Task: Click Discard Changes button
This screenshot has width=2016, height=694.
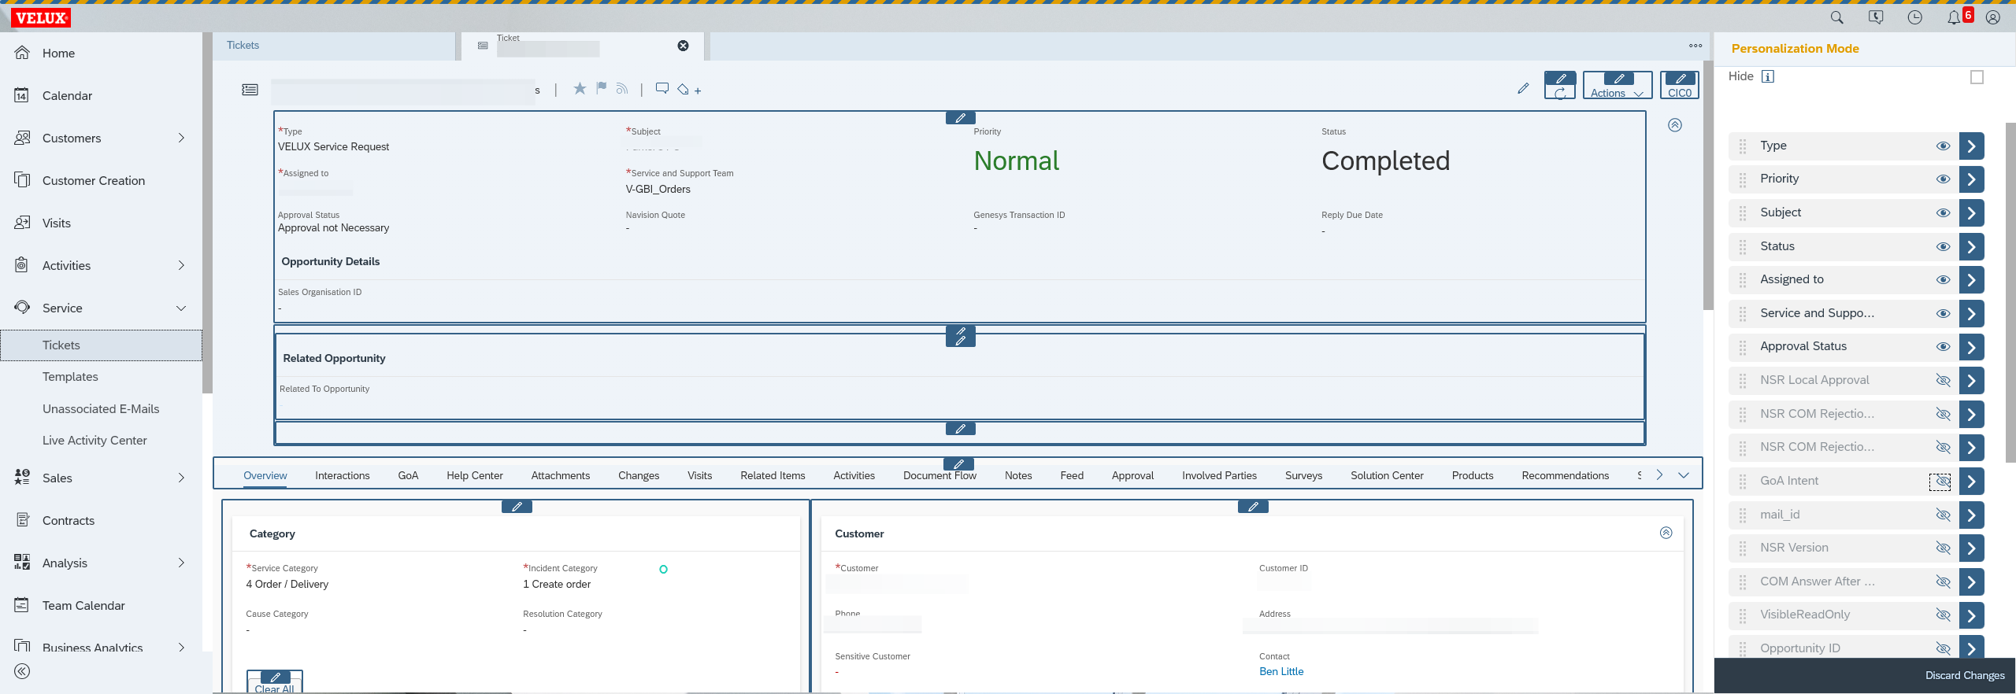Action: 1965,675
